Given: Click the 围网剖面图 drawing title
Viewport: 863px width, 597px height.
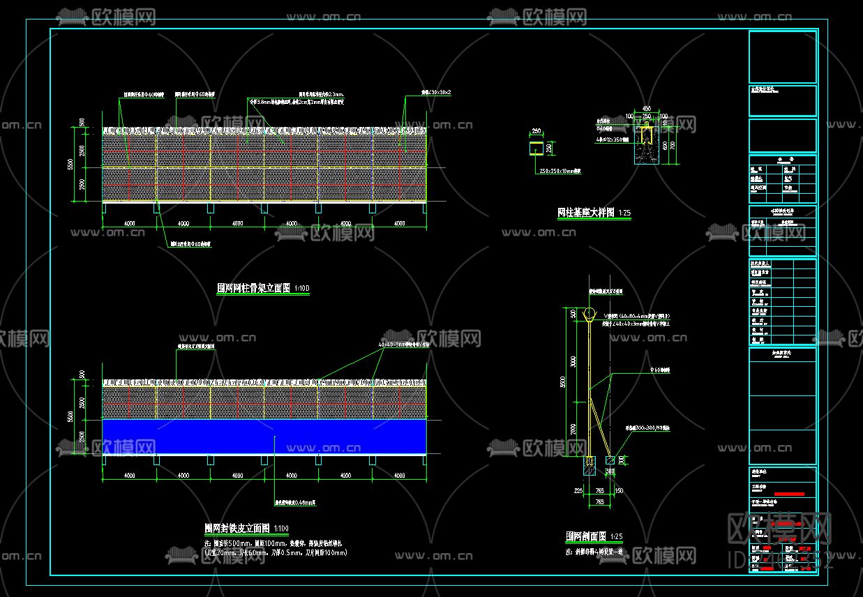Looking at the screenshot, I should tap(586, 537).
